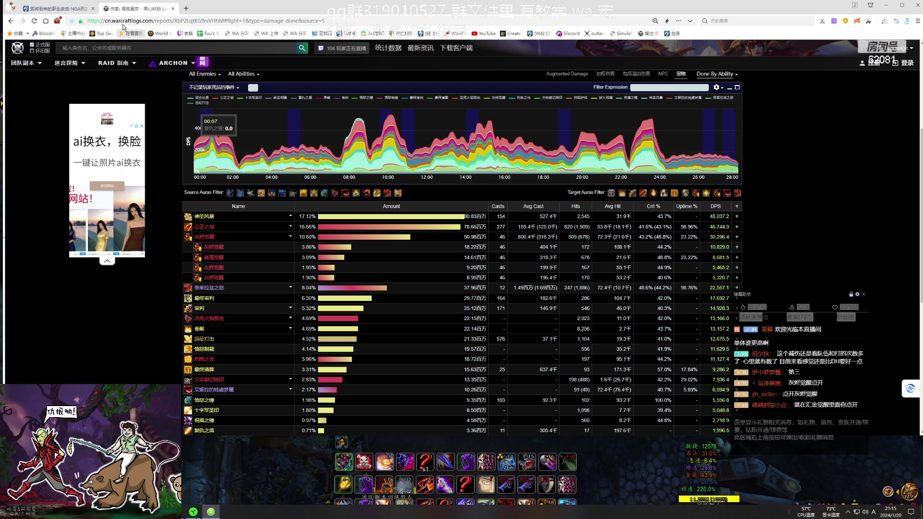Maximize the damage chart panel
Screen dimensions: 923x519
[x=737, y=87]
